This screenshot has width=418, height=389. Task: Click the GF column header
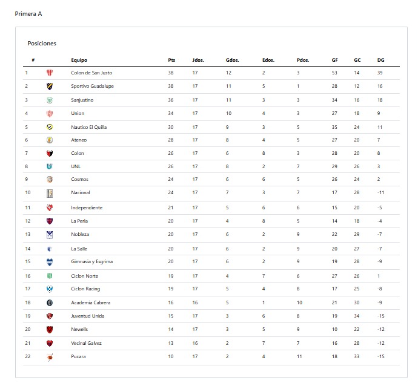click(x=334, y=60)
